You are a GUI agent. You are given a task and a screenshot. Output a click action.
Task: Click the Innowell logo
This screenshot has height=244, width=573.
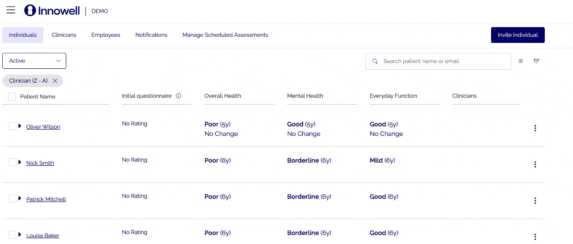point(52,10)
